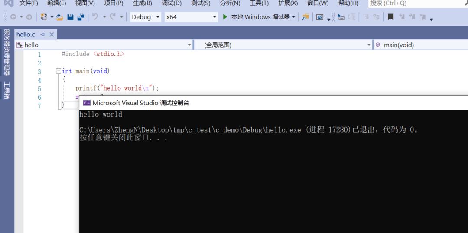
Task: Open the 测试(S) menu
Action: coord(201,3)
